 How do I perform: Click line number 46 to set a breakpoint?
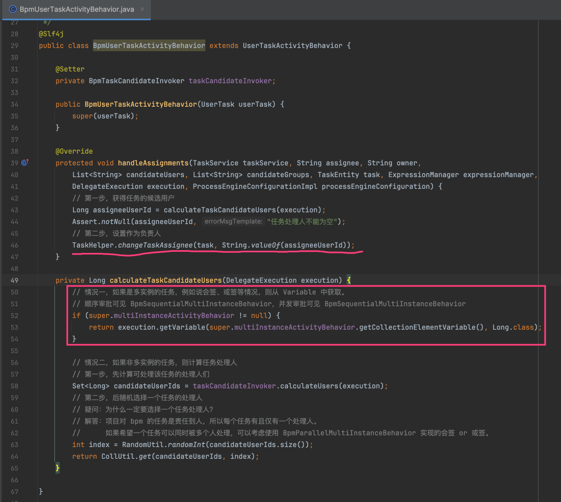14,245
